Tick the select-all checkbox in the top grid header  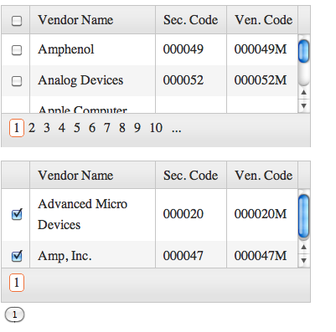17,21
